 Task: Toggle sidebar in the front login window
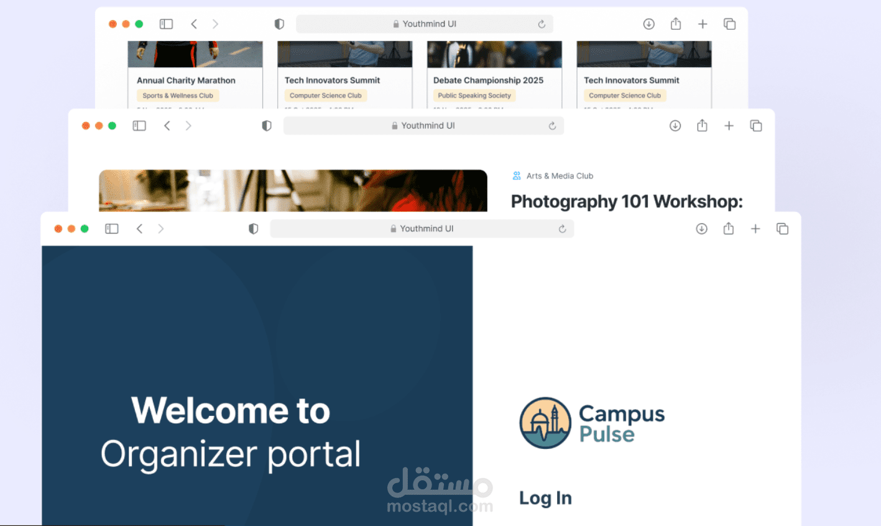[112, 229]
